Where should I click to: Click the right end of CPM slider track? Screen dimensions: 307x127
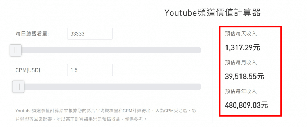click(x=199, y=86)
